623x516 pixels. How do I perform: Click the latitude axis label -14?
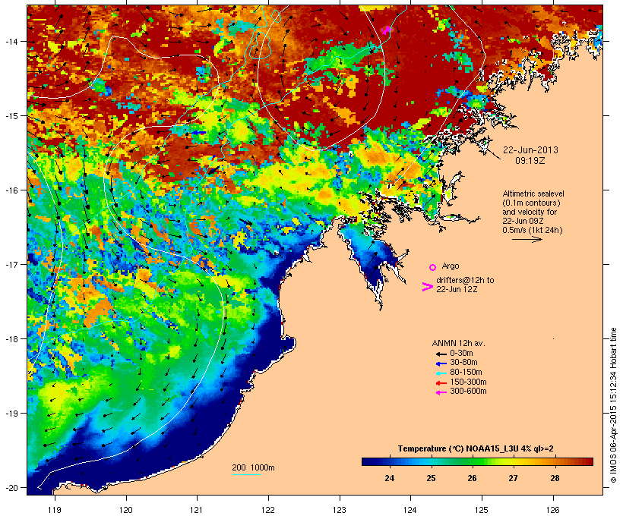coord(11,41)
